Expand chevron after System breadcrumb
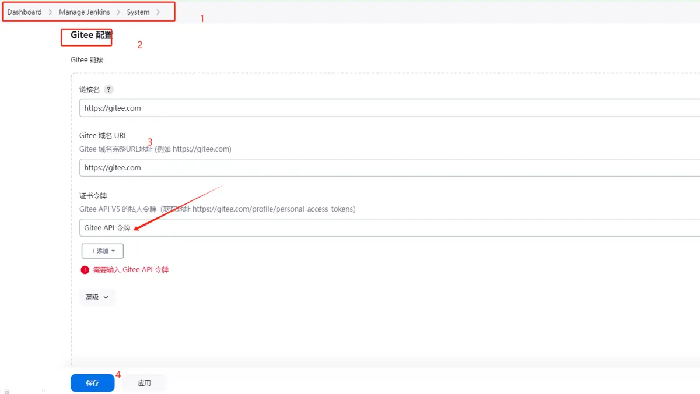 pyautogui.click(x=158, y=12)
